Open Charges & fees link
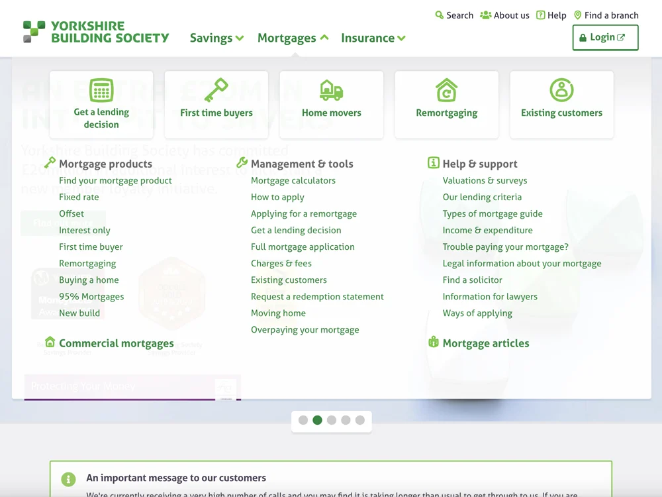 click(281, 263)
